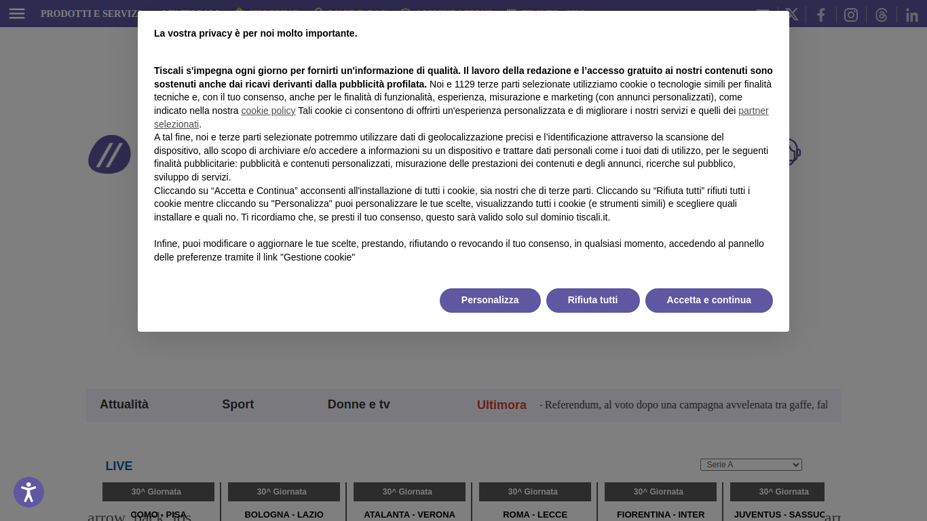Open Tiscali's Instagram profile icon
927x521 pixels.
(851, 15)
